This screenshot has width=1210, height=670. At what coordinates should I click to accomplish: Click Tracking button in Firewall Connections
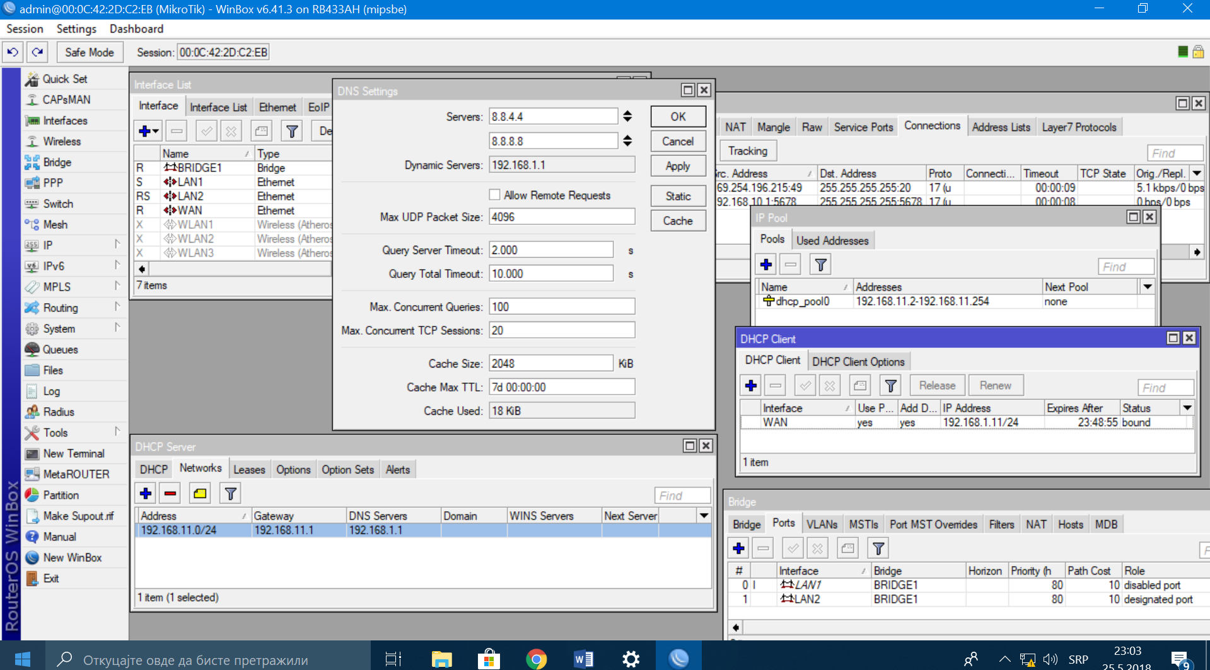click(x=748, y=151)
